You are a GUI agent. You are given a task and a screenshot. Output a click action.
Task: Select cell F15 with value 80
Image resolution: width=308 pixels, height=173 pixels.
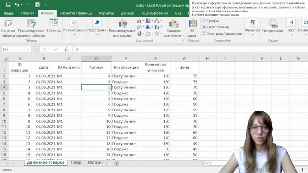(x=155, y=149)
